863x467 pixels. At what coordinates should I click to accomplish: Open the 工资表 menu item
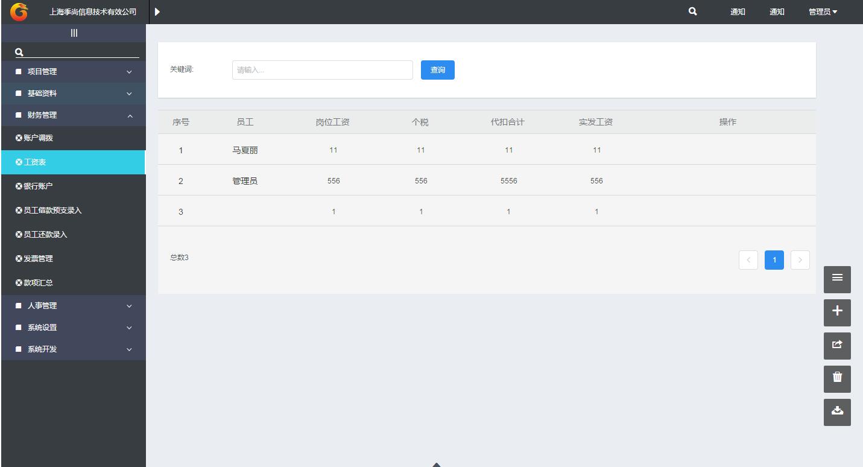(73, 162)
